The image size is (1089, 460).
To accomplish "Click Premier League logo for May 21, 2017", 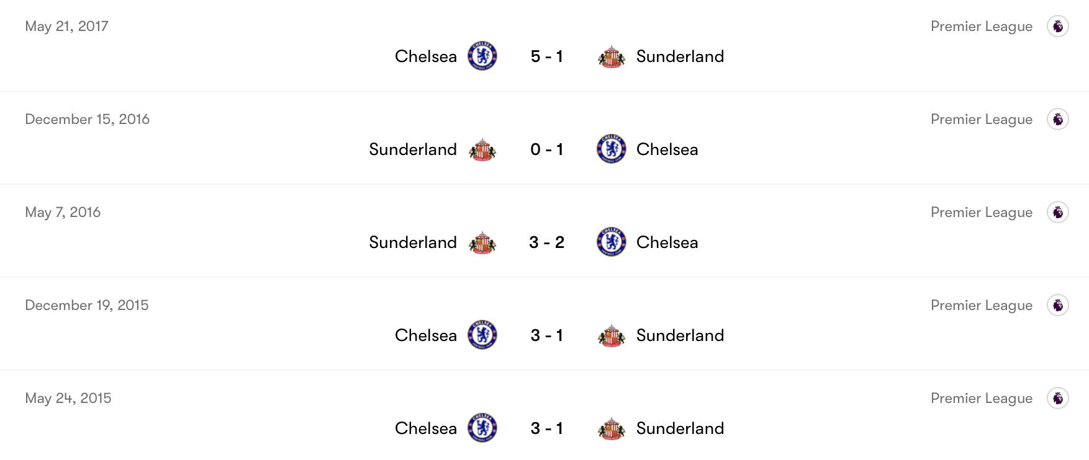I will 1058,26.
